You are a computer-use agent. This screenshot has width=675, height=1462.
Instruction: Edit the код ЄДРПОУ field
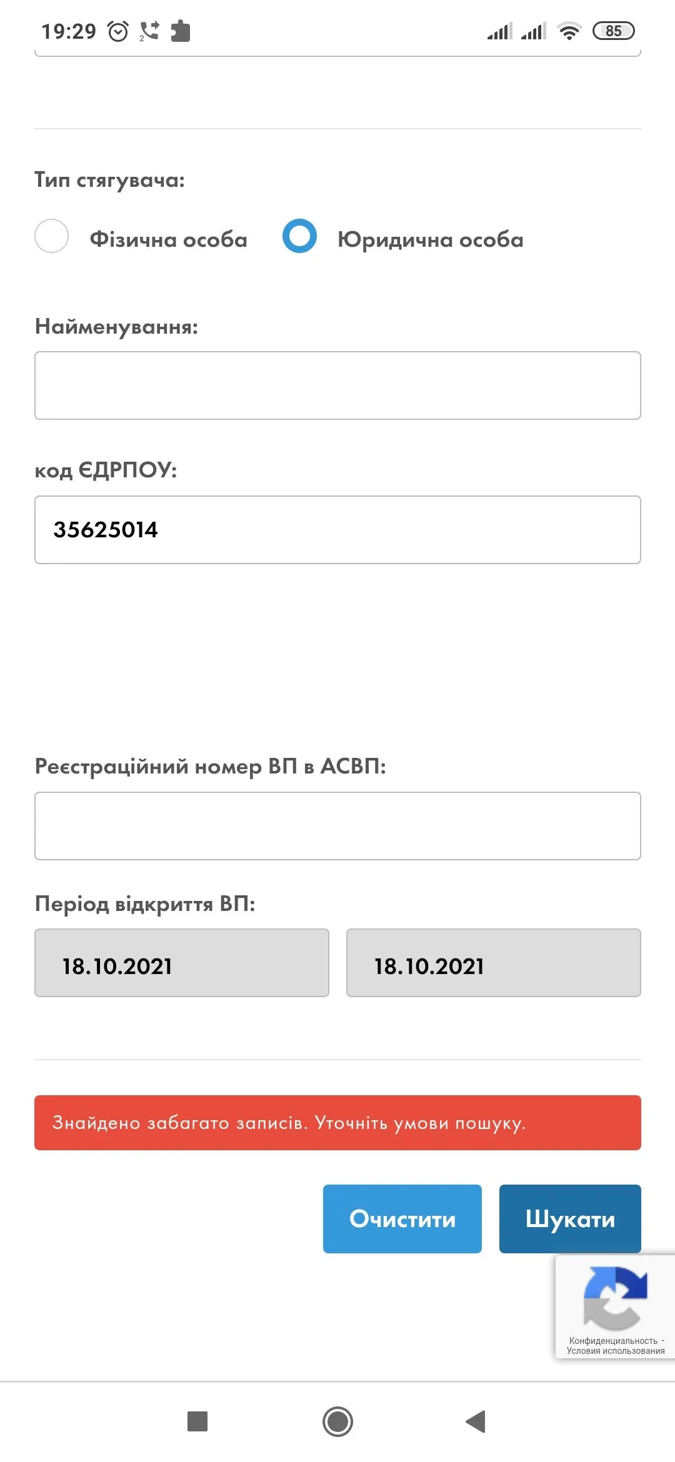pyautogui.click(x=337, y=530)
